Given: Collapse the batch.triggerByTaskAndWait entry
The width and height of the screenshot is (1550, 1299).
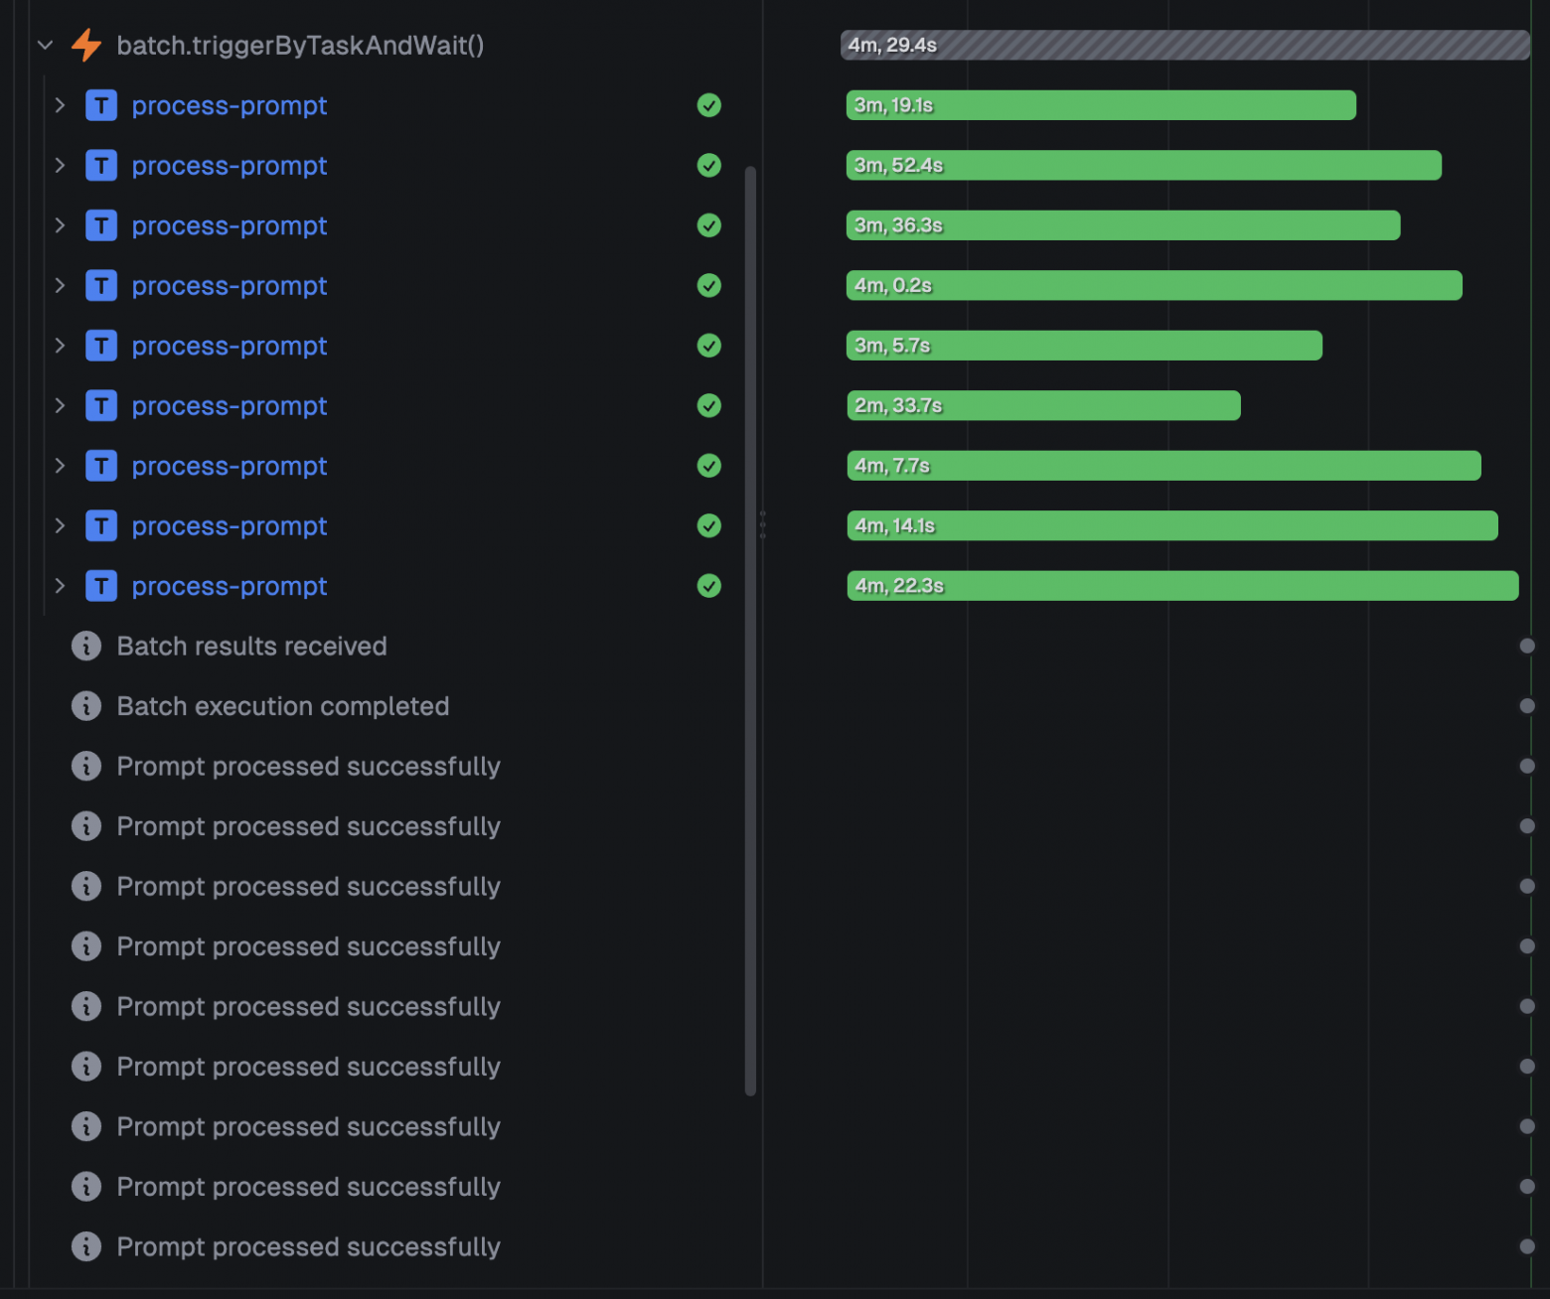Looking at the screenshot, I should point(44,45).
